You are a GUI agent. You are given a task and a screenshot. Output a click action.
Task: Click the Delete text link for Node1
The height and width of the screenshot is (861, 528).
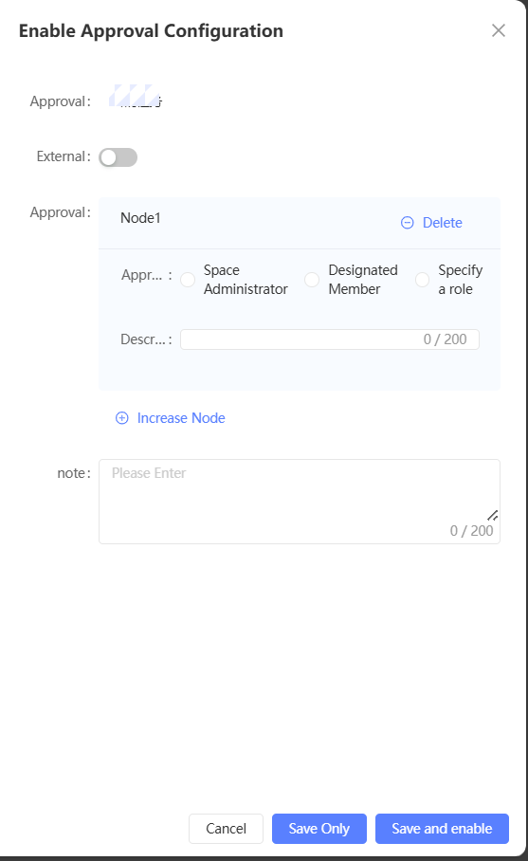pos(443,223)
